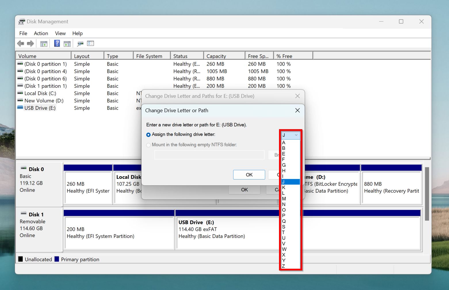The width and height of the screenshot is (449, 290).
Task: Choose highlighted drive letter J in list
Action: click(291, 182)
